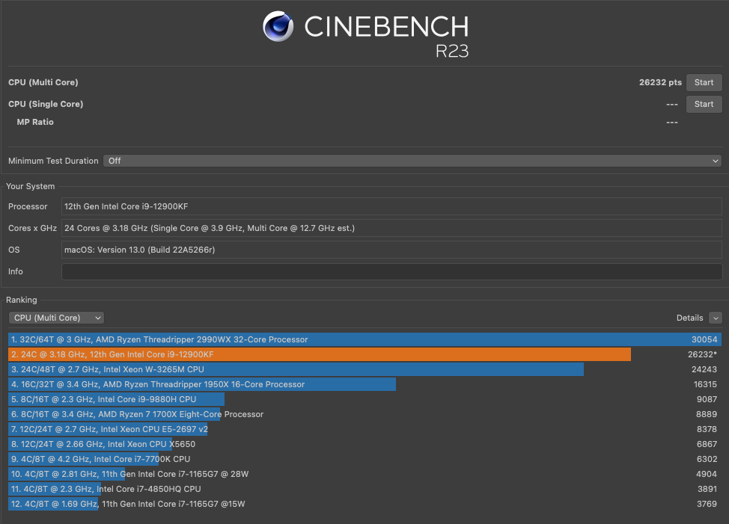Select the Threadripper 1950X ranking entry

[x=202, y=384]
